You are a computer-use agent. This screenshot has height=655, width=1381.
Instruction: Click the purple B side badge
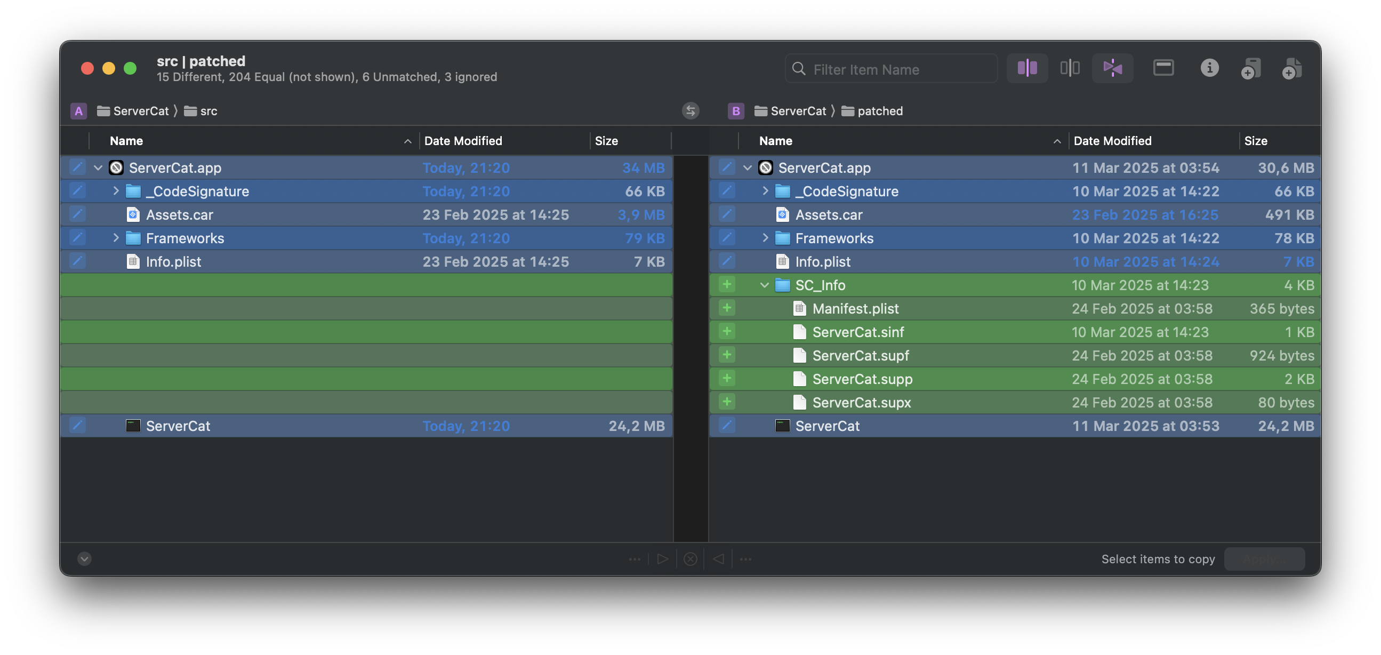point(736,110)
